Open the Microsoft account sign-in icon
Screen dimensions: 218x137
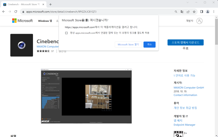point(199,21)
